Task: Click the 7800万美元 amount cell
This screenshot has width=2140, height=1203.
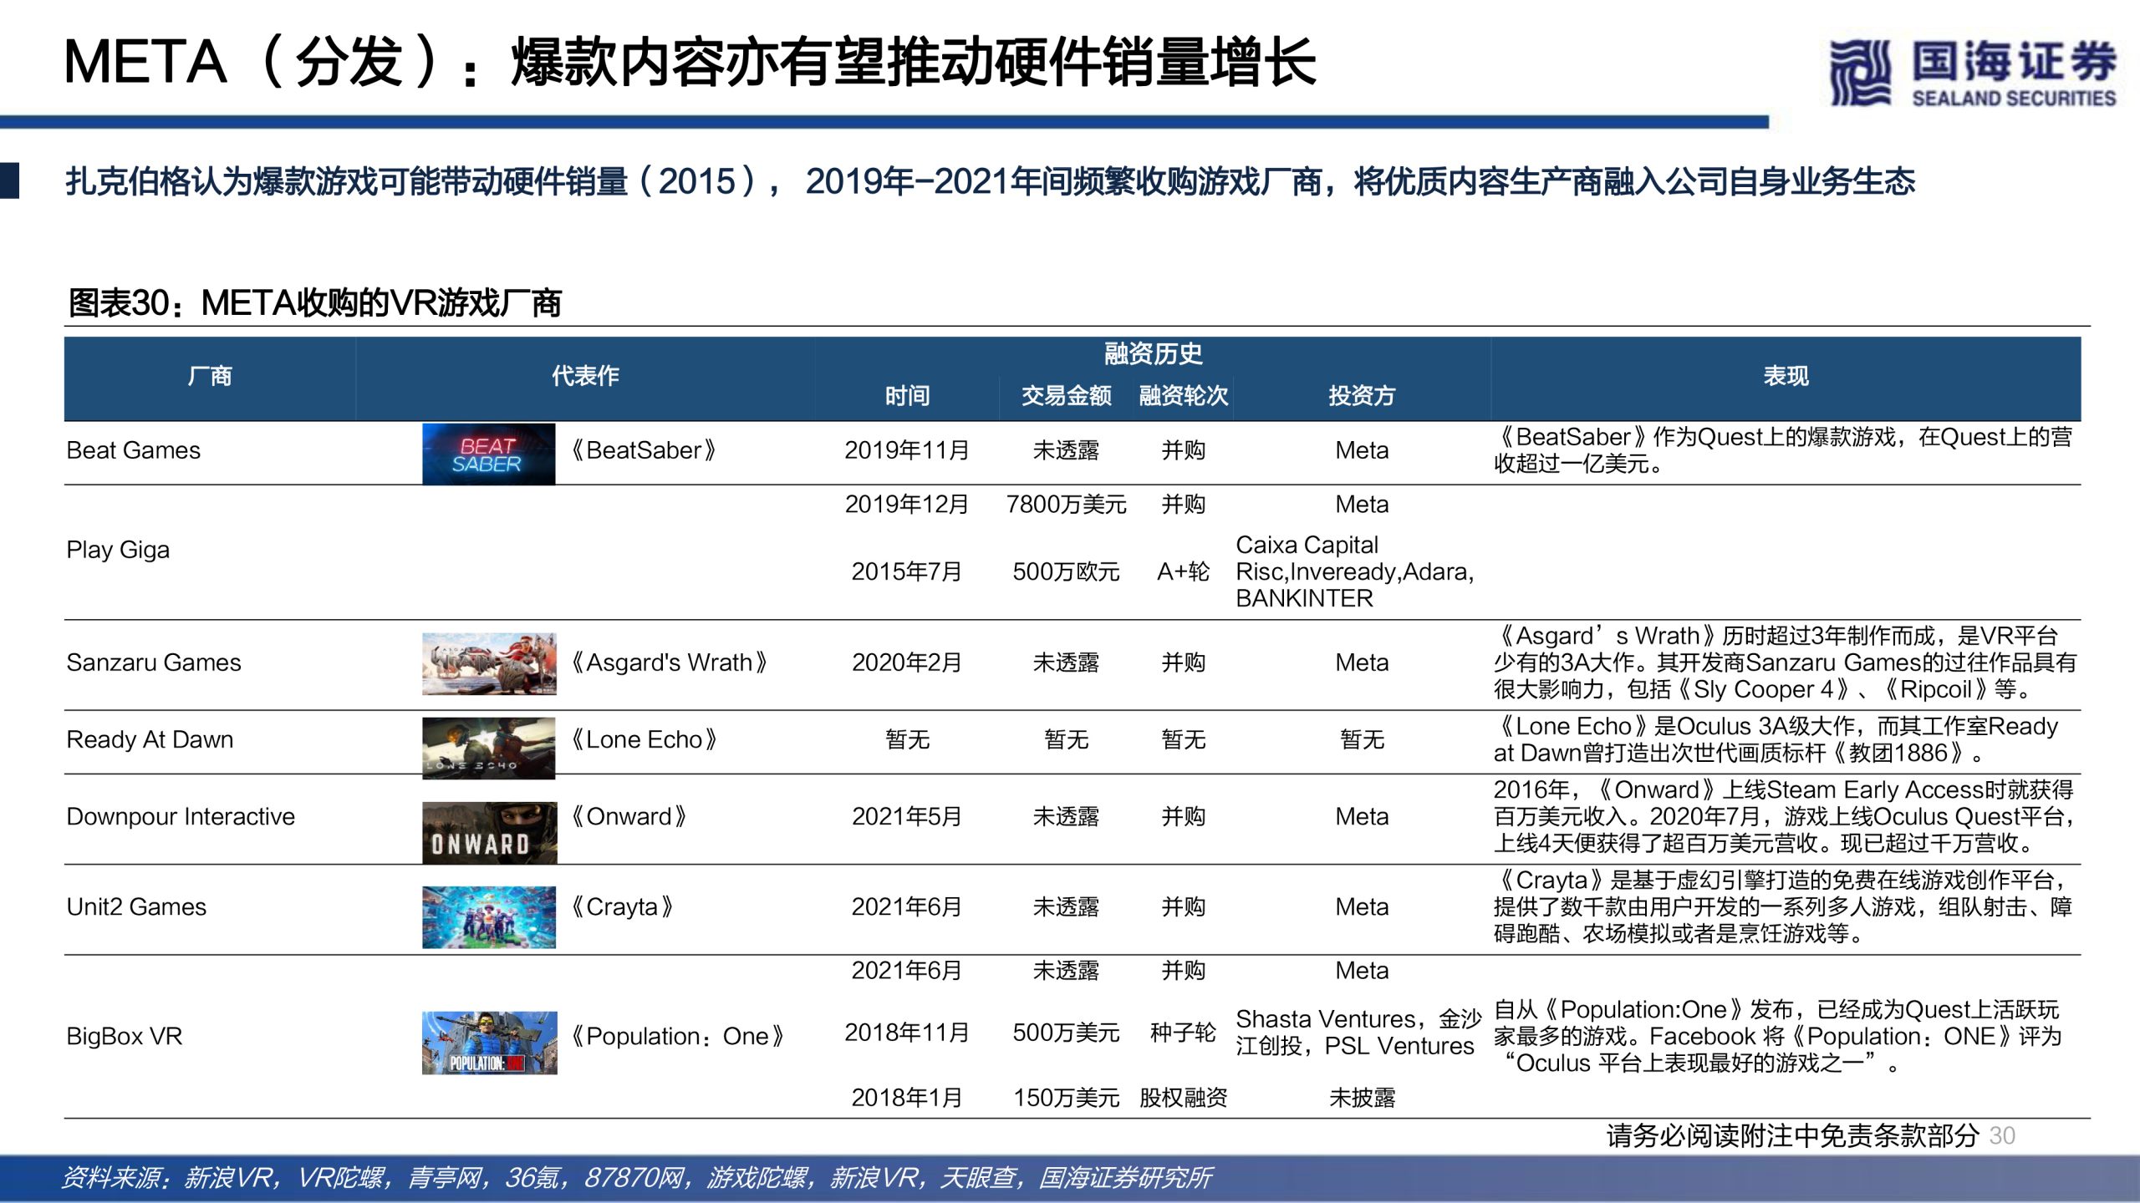Action: click(x=1066, y=505)
